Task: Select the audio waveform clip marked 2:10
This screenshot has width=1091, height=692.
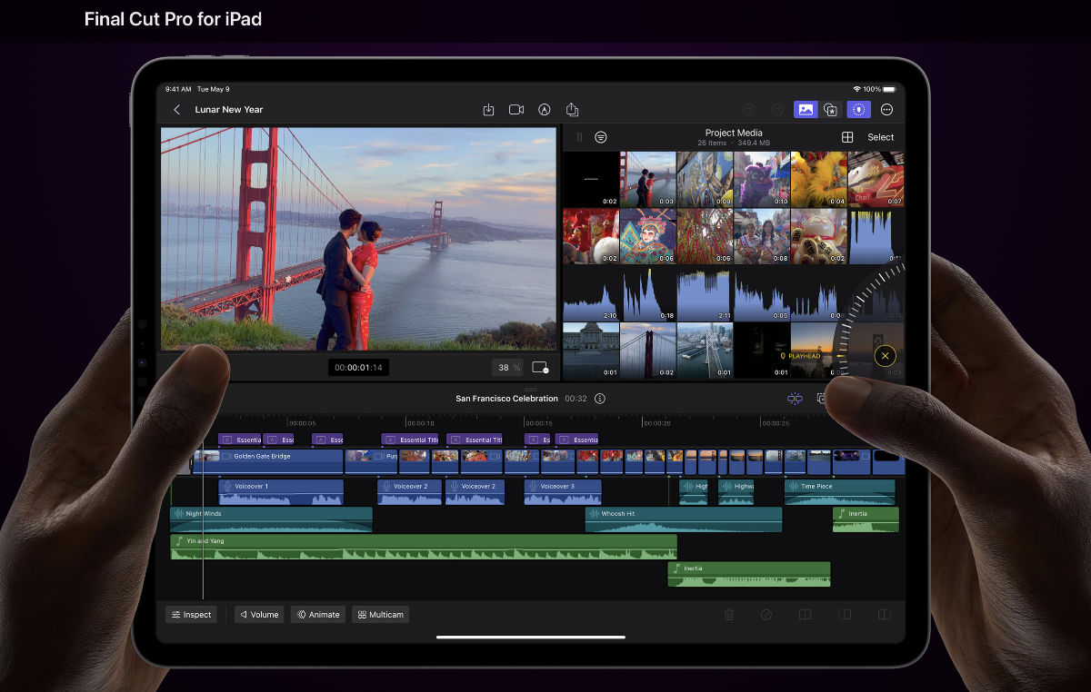Action: point(591,293)
